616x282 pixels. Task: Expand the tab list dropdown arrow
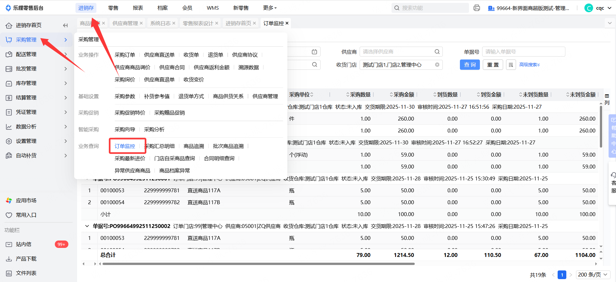610,23
